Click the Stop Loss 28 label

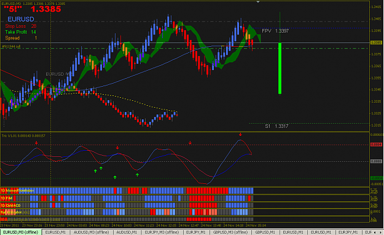point(21,26)
